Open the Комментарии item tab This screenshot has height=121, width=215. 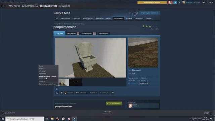[x=89, y=34]
